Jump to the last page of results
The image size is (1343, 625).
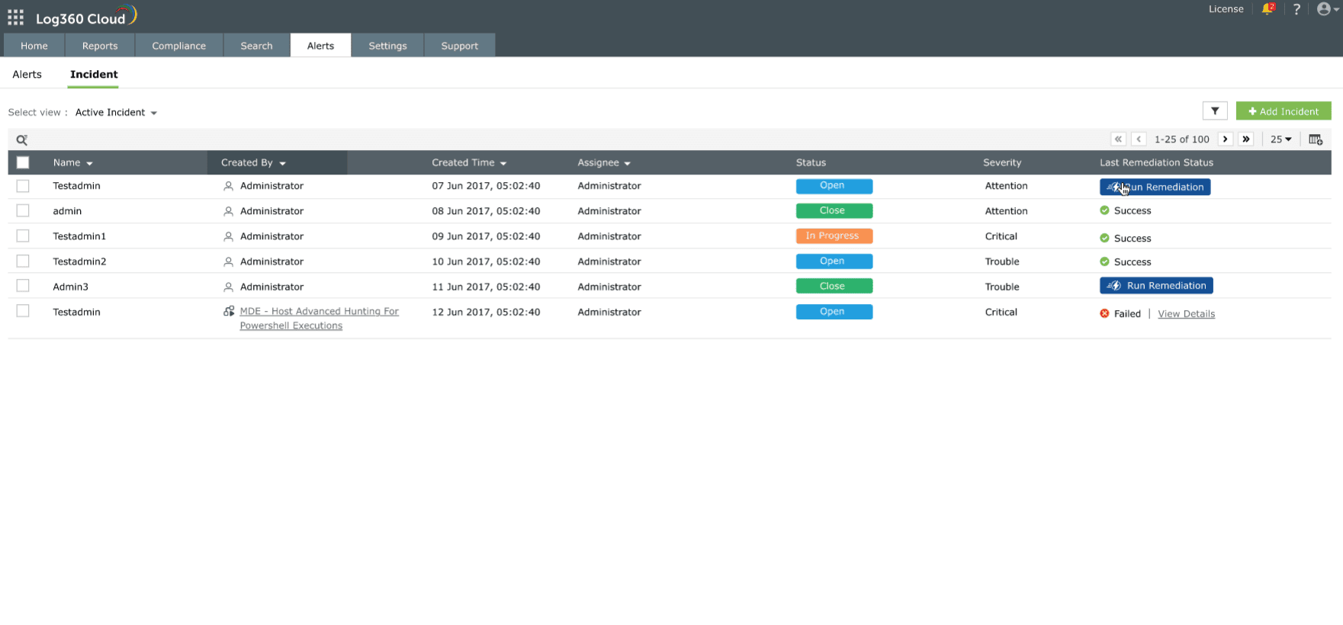[1246, 139]
